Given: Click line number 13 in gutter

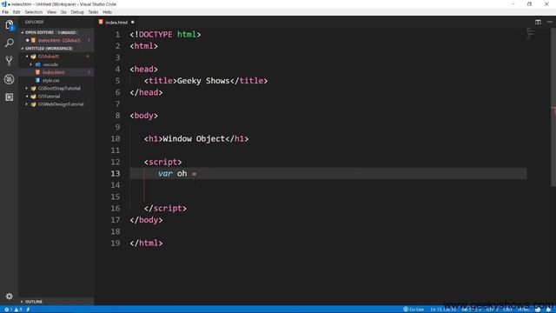Looking at the screenshot, I should click(116, 174).
